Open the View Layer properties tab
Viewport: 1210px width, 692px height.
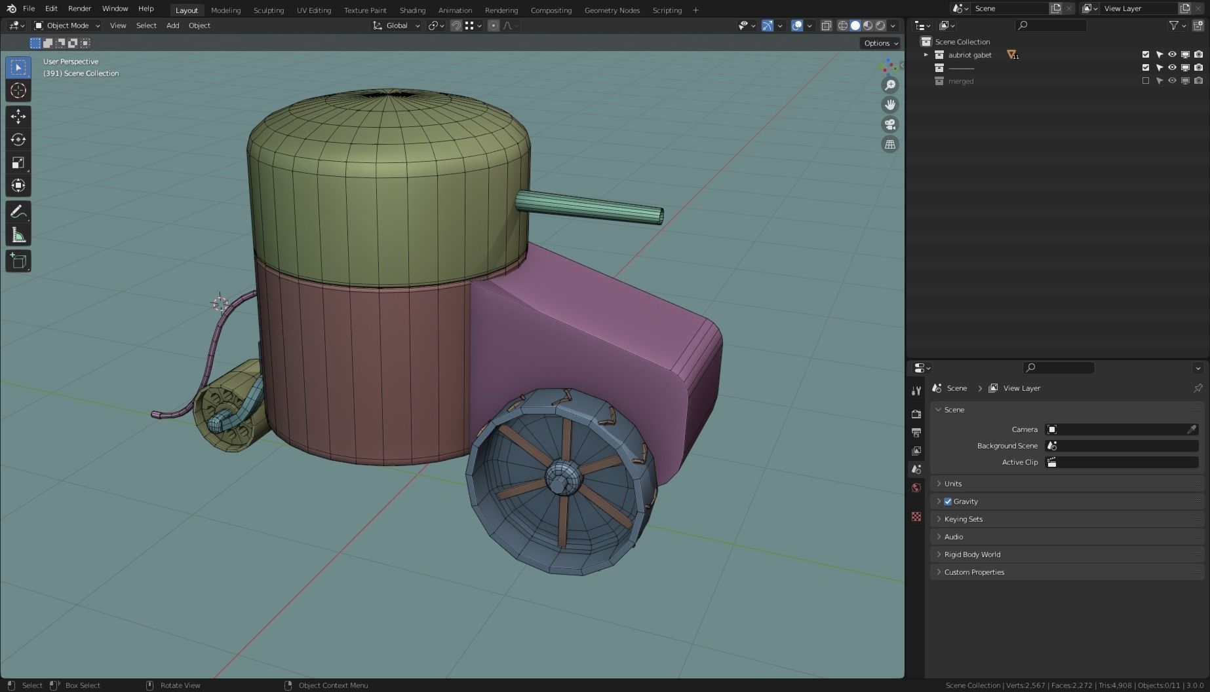click(x=916, y=450)
